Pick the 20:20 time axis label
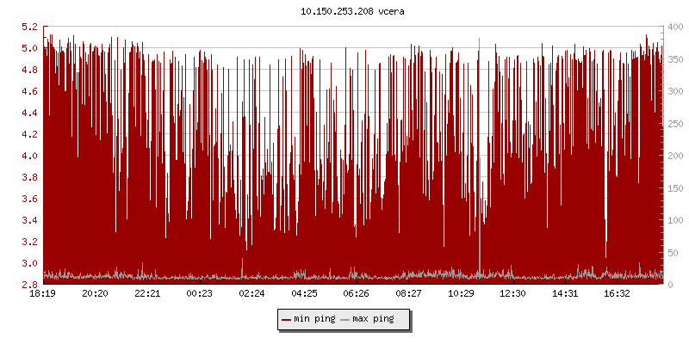 tap(95, 294)
